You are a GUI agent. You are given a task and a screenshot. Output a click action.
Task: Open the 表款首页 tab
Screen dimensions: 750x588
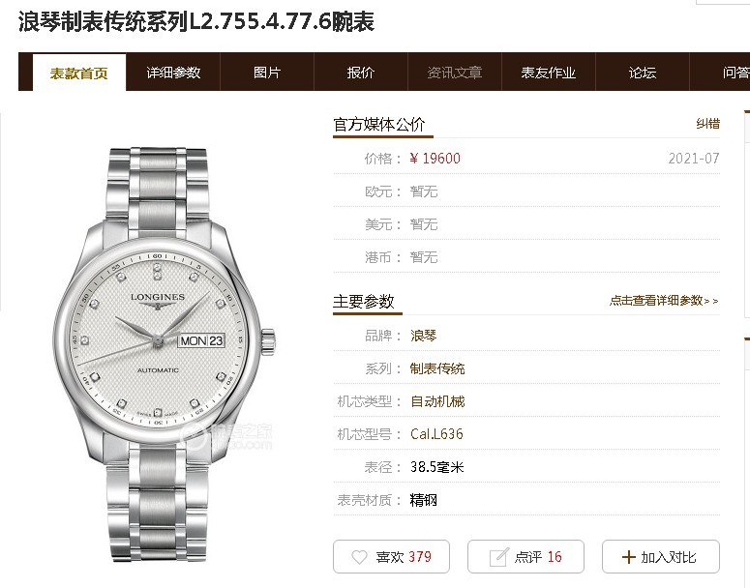[79, 73]
